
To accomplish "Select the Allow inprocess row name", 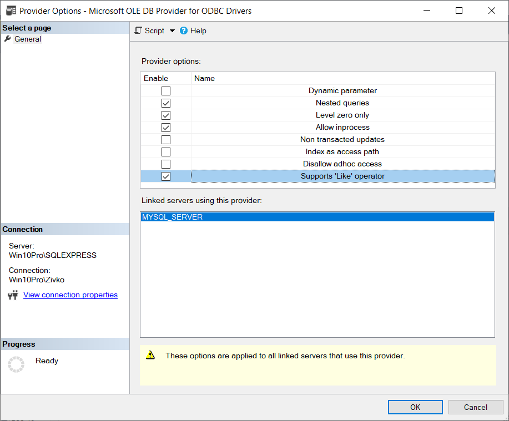I will pyautogui.click(x=343, y=128).
